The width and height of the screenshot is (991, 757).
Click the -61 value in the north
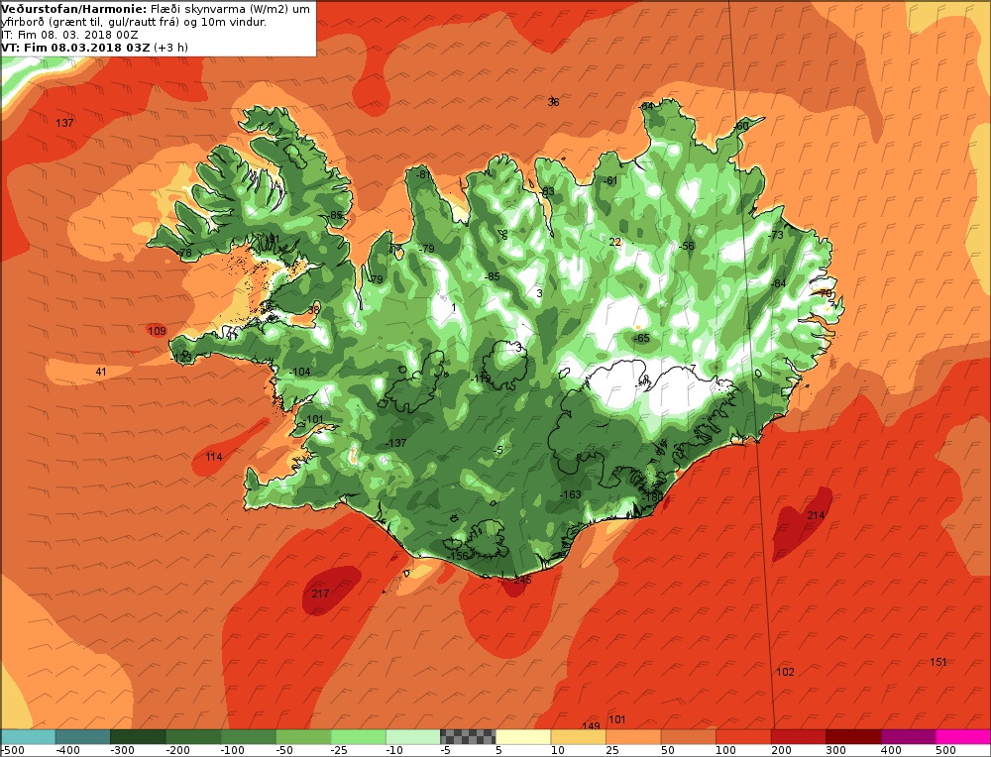(609, 180)
